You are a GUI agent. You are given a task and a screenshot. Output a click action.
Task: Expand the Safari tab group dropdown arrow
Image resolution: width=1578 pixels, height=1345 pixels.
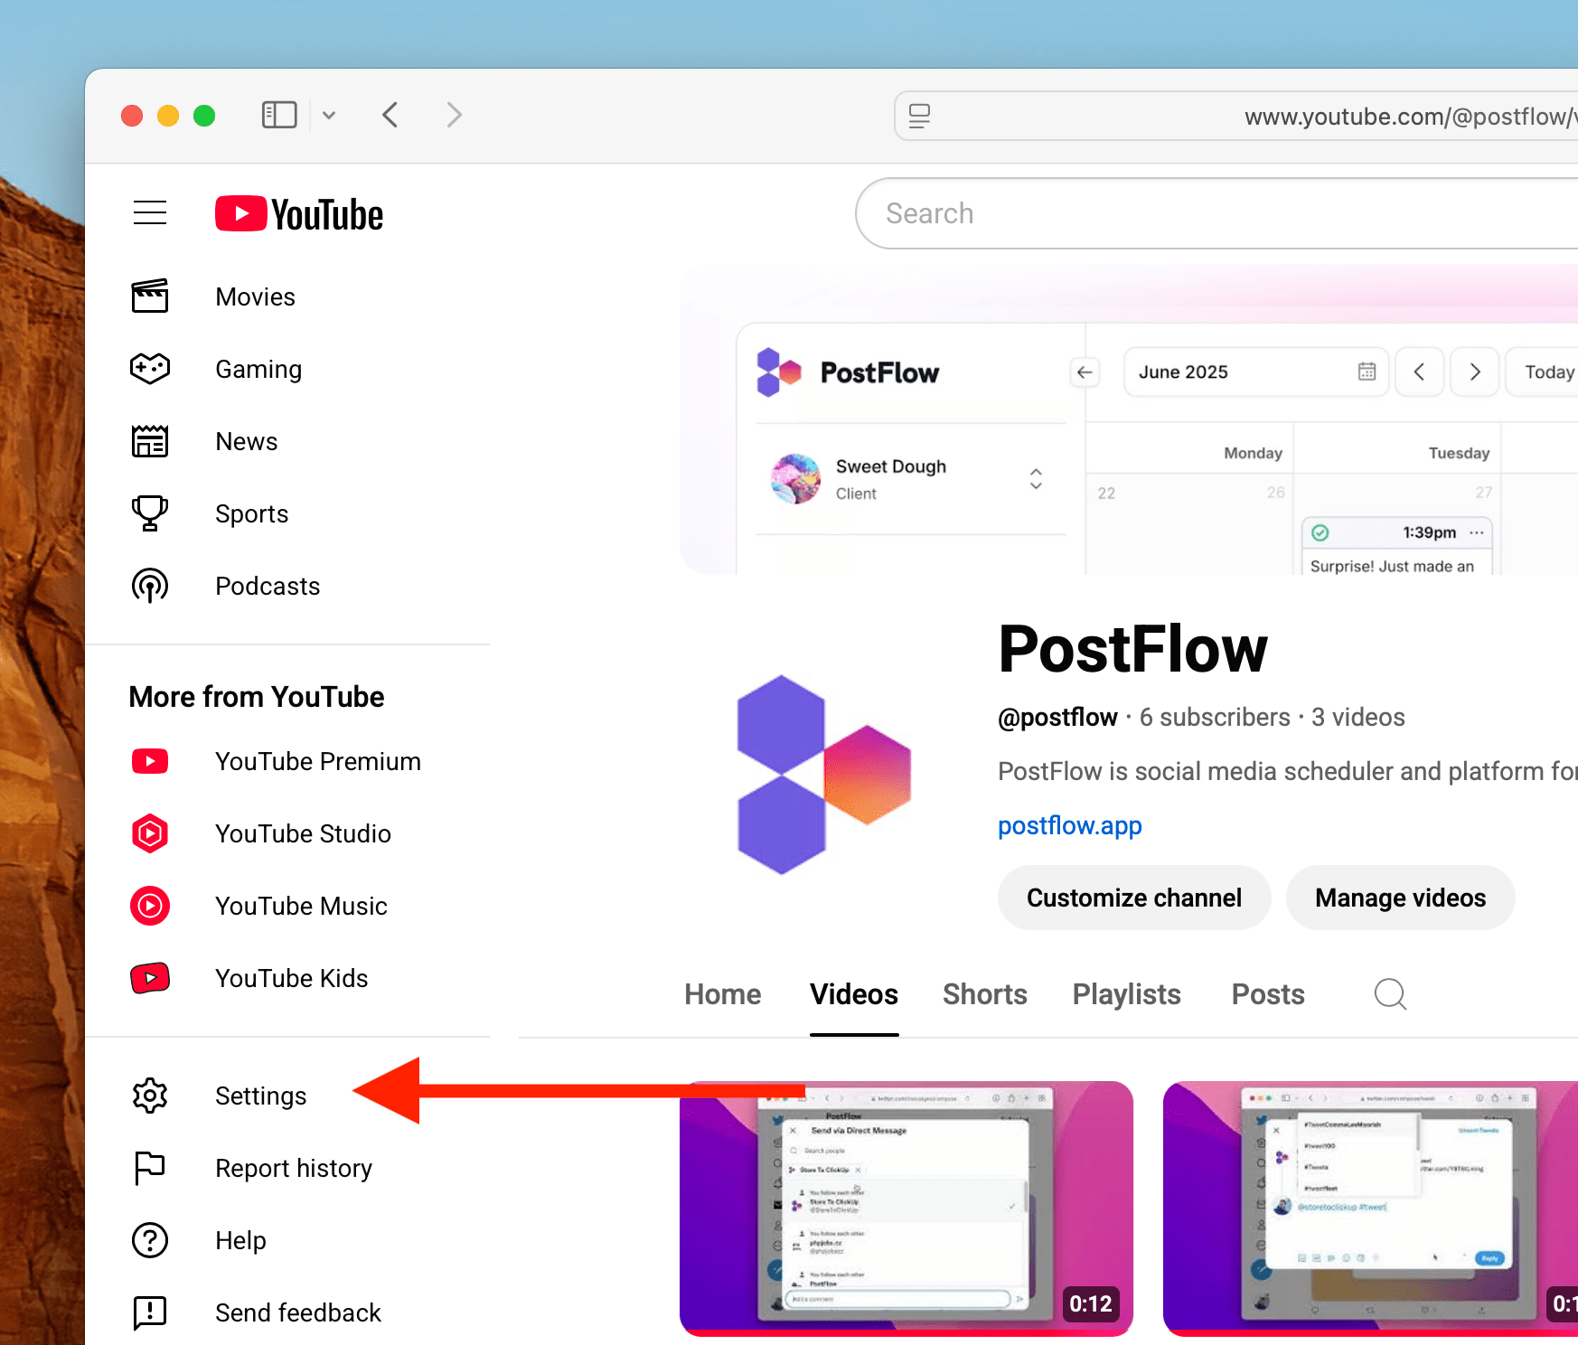[x=329, y=115]
